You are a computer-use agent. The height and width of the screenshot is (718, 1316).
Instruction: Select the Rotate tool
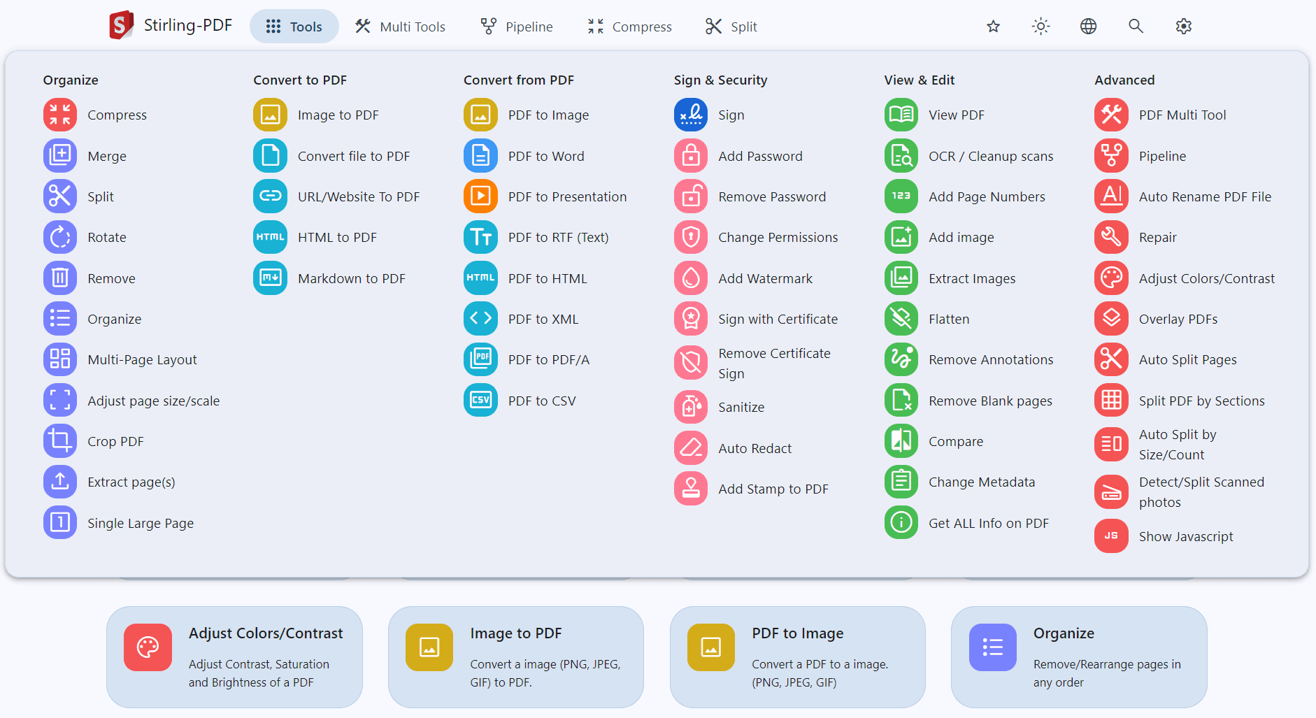pyautogui.click(x=106, y=237)
